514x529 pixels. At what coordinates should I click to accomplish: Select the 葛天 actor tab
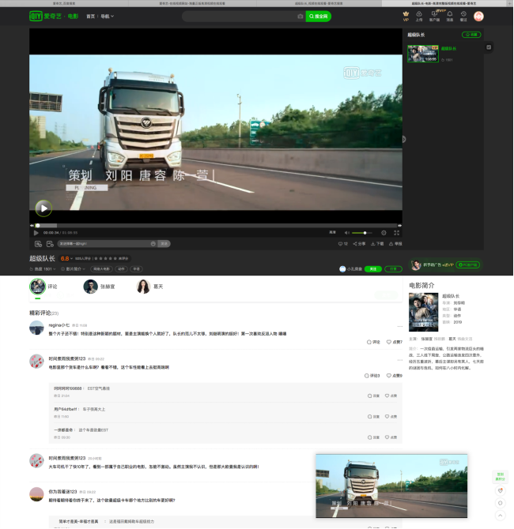[149, 287]
